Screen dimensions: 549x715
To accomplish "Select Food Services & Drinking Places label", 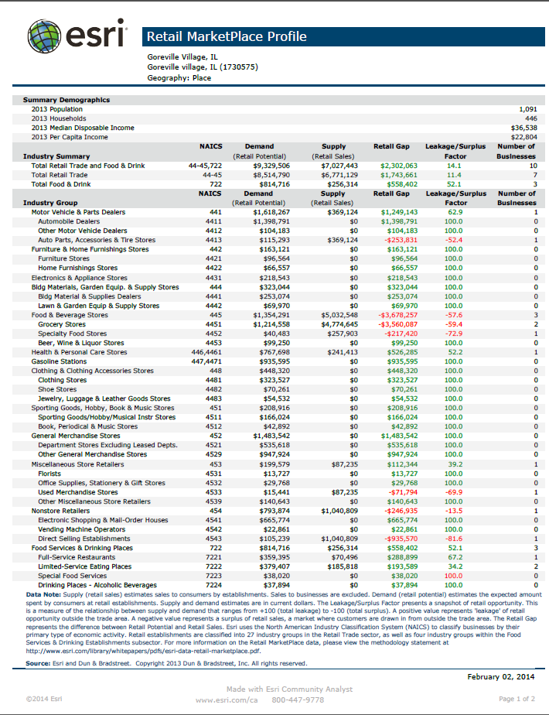I will [x=82, y=548].
